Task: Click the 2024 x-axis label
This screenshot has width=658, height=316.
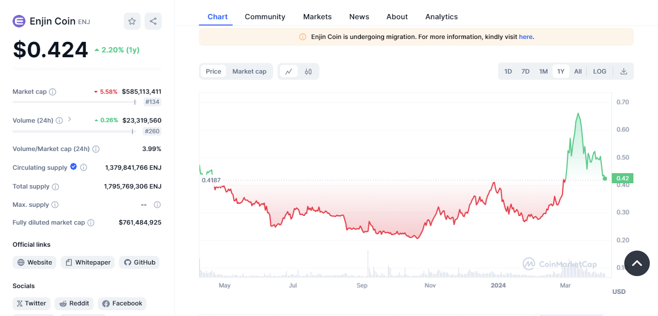Action: (x=498, y=286)
